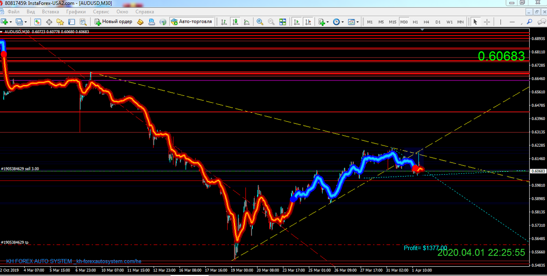The image size is (547, 276).
Task: Expand the templates dropdown arrow
Action: [358, 22]
